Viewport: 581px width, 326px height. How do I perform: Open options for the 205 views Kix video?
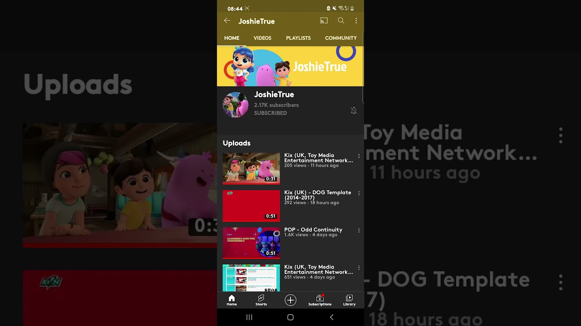(x=359, y=156)
